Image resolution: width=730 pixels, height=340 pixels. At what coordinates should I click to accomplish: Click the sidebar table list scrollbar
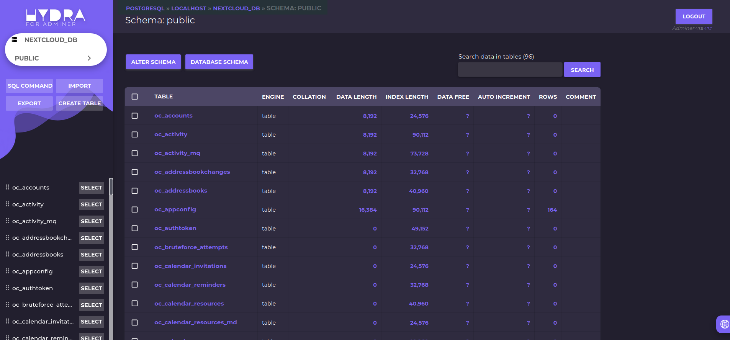pyautogui.click(x=111, y=186)
